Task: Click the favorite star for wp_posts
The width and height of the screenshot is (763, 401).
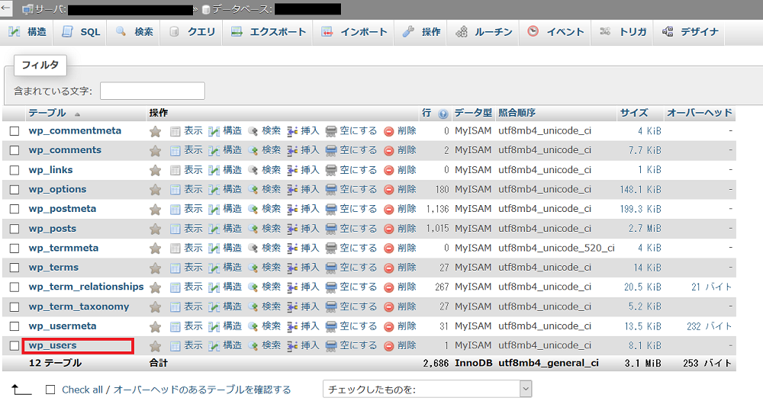Action: click(x=155, y=229)
